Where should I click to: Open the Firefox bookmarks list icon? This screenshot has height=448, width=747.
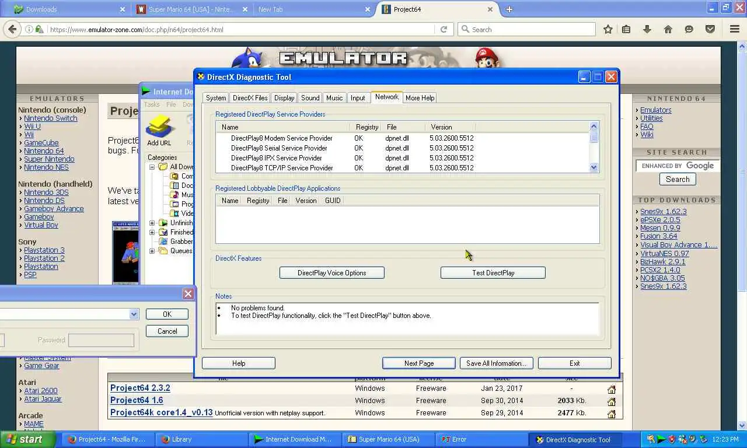626,29
